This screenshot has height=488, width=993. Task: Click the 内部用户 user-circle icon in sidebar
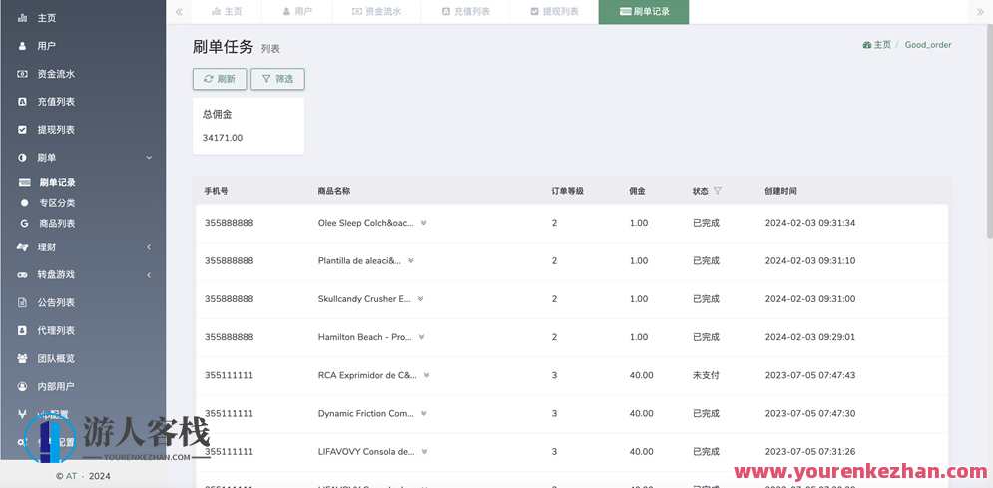[23, 387]
